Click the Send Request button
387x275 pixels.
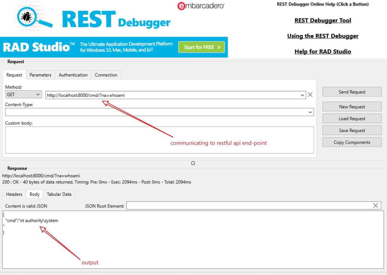point(352,92)
